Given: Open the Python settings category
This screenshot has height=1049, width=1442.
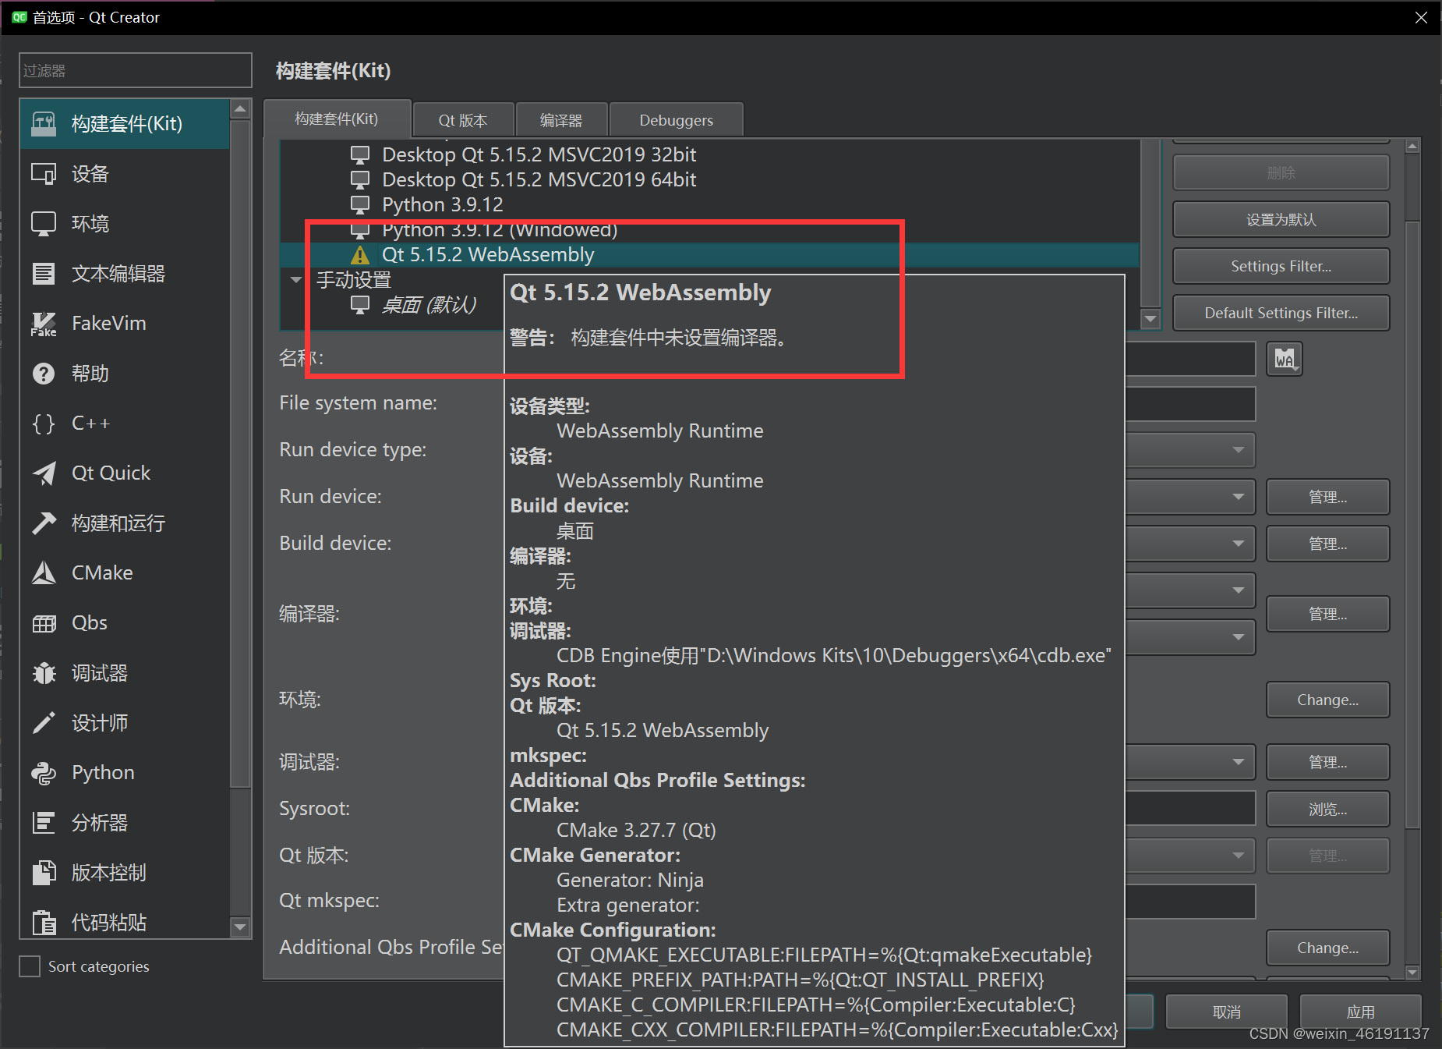Looking at the screenshot, I should pos(125,773).
